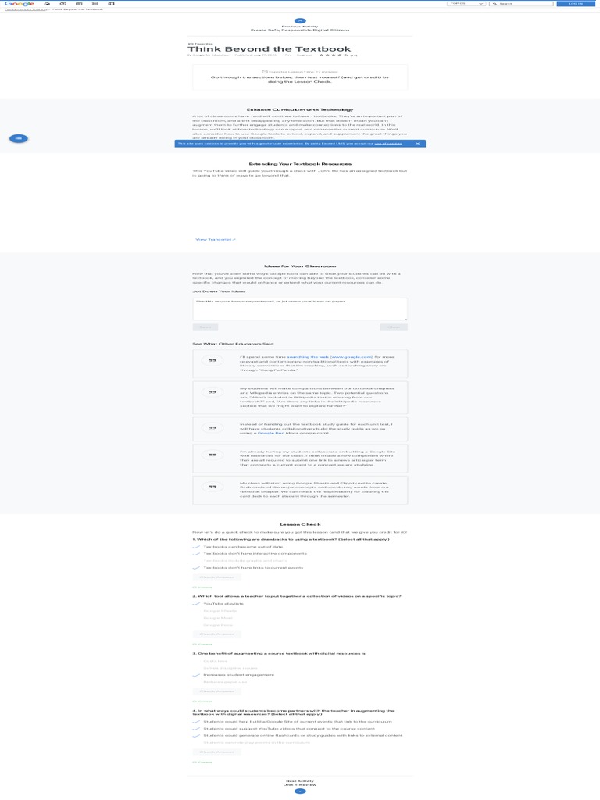Click the blue floating side panel button
Viewport: 600px width, 800px height.
(19, 138)
